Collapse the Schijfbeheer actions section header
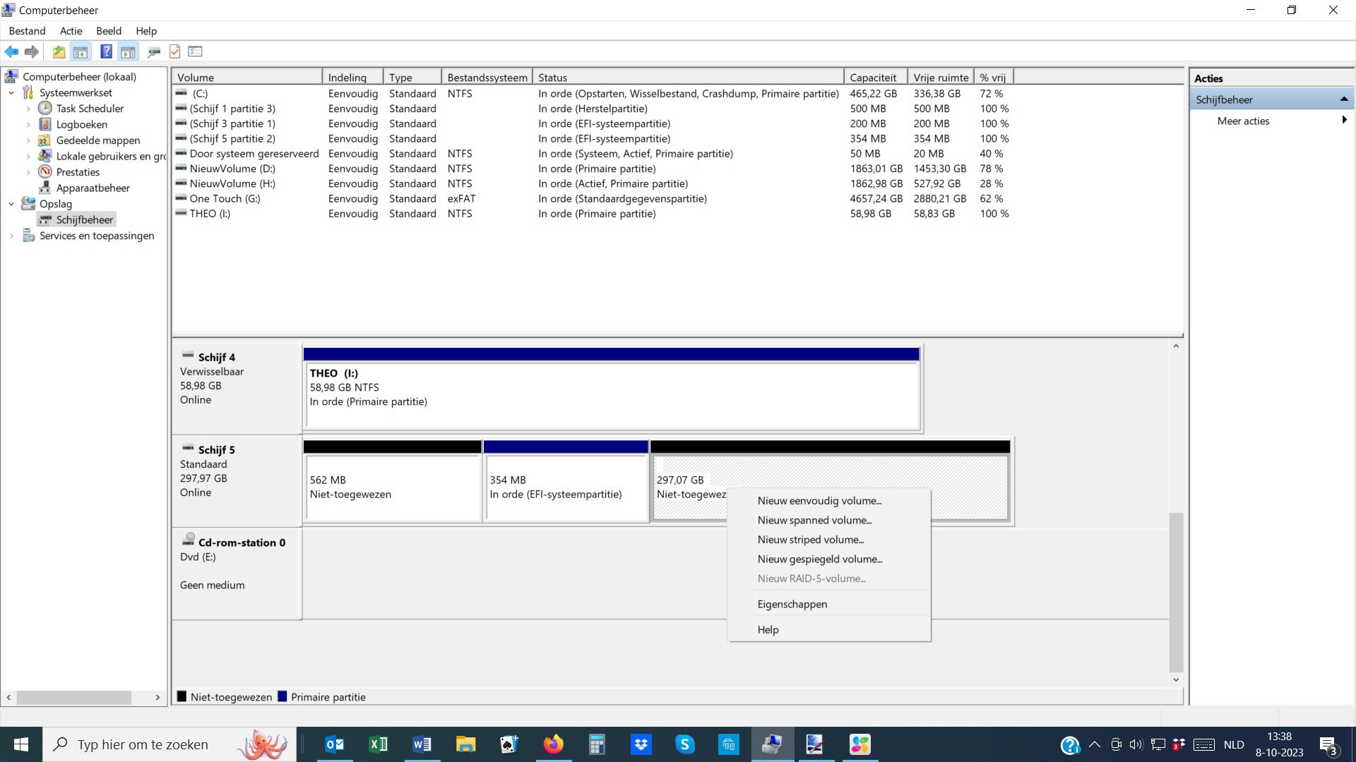 point(1344,99)
